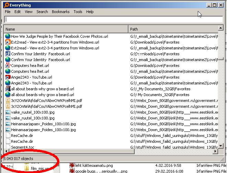Click globe icon of Angie2343 - YouTube.url
The image size is (227, 173).
click(x=8, y=83)
